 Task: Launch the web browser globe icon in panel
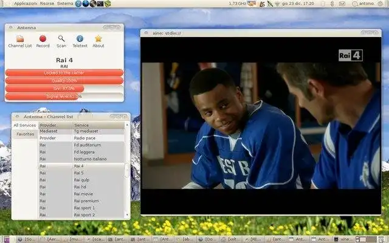86,4
